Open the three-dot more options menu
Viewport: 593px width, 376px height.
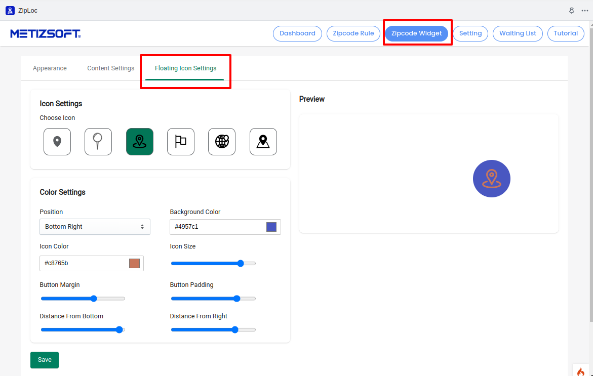[x=585, y=11]
